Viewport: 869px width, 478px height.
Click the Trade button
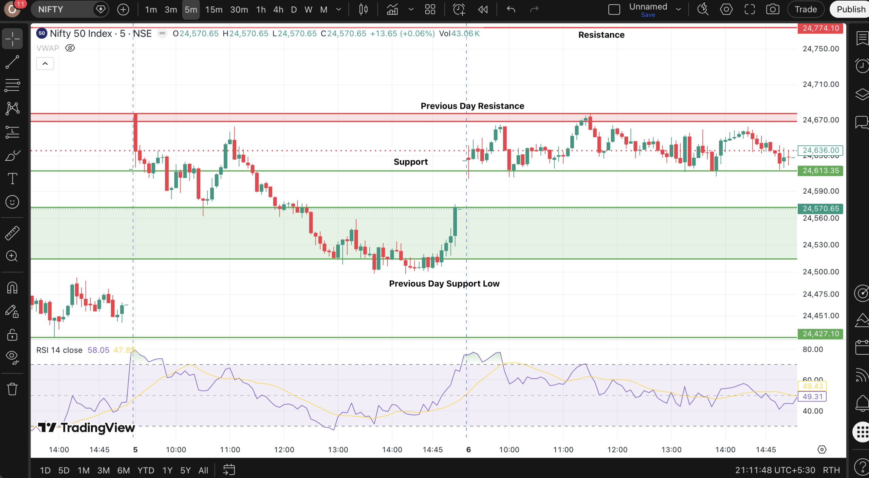pyautogui.click(x=806, y=9)
